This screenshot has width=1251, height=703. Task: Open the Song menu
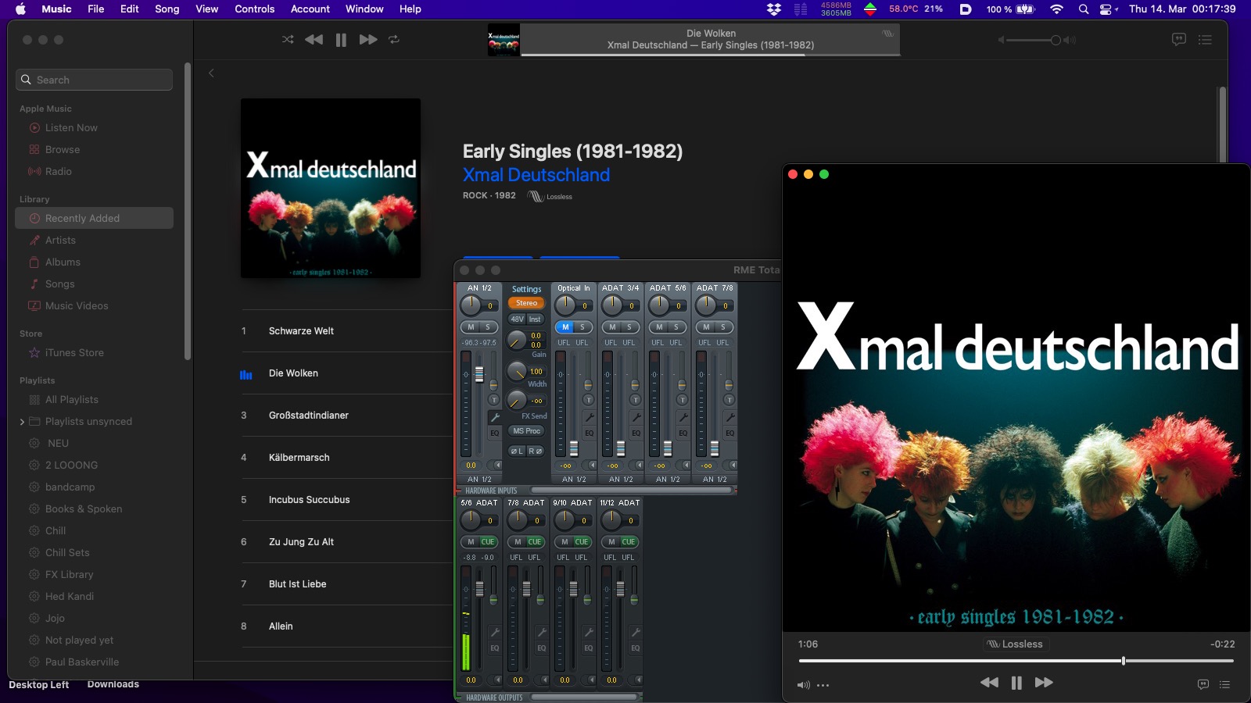click(167, 9)
